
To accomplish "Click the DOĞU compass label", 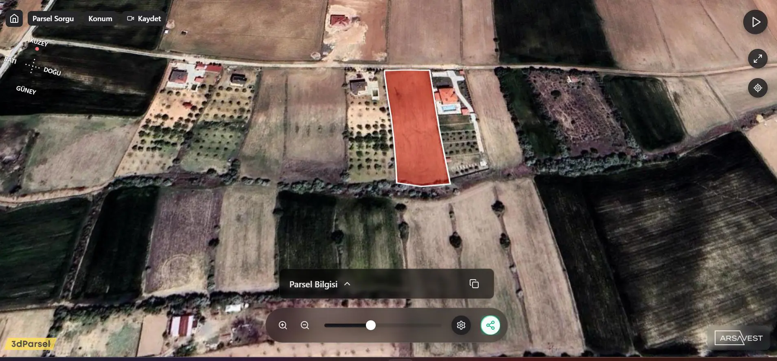I will point(52,71).
